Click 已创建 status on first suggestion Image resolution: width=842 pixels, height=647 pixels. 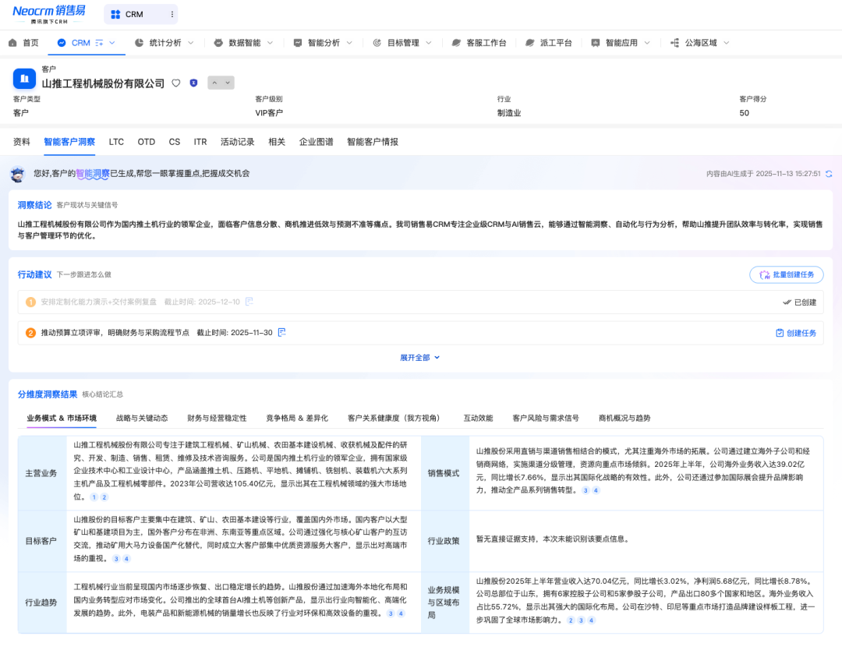coord(800,302)
